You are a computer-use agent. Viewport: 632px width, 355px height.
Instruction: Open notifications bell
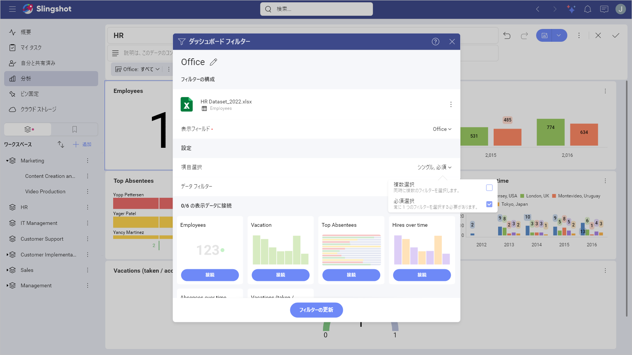click(588, 9)
